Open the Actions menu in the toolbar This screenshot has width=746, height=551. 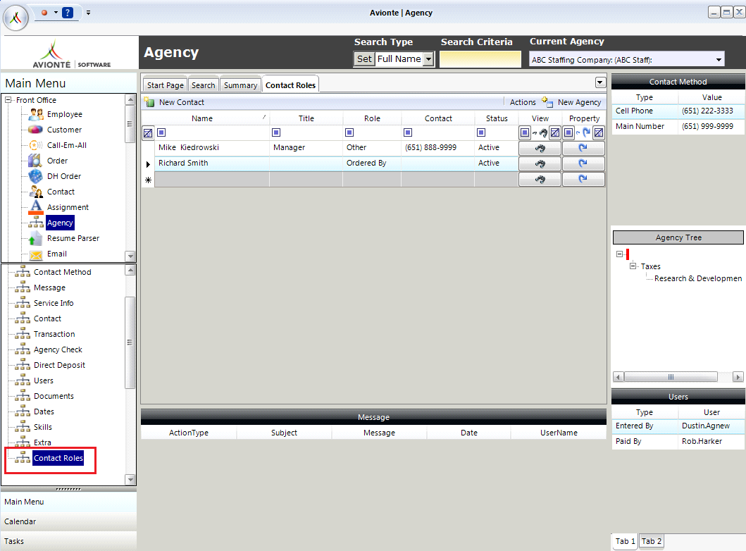point(523,102)
